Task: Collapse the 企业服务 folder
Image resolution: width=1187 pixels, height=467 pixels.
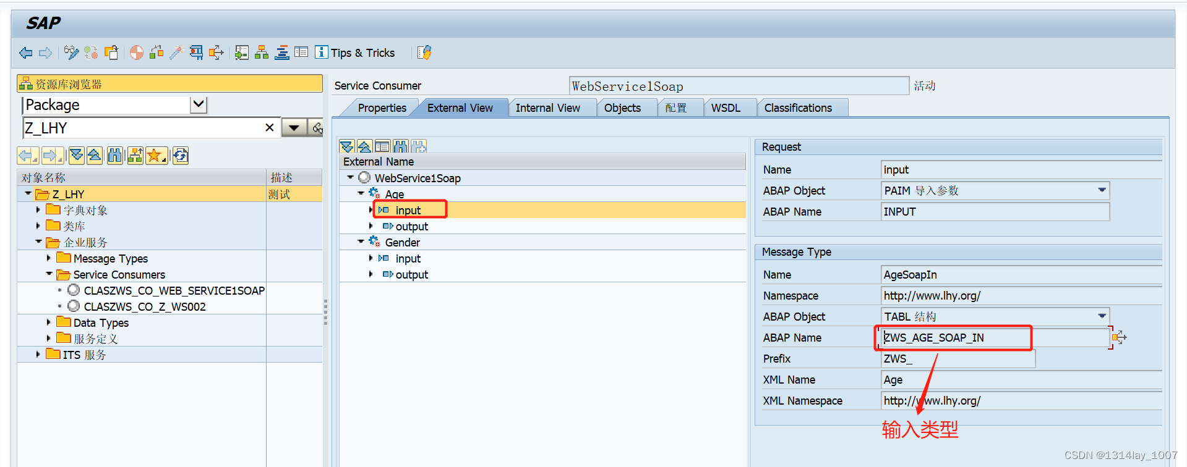Action: [38, 242]
